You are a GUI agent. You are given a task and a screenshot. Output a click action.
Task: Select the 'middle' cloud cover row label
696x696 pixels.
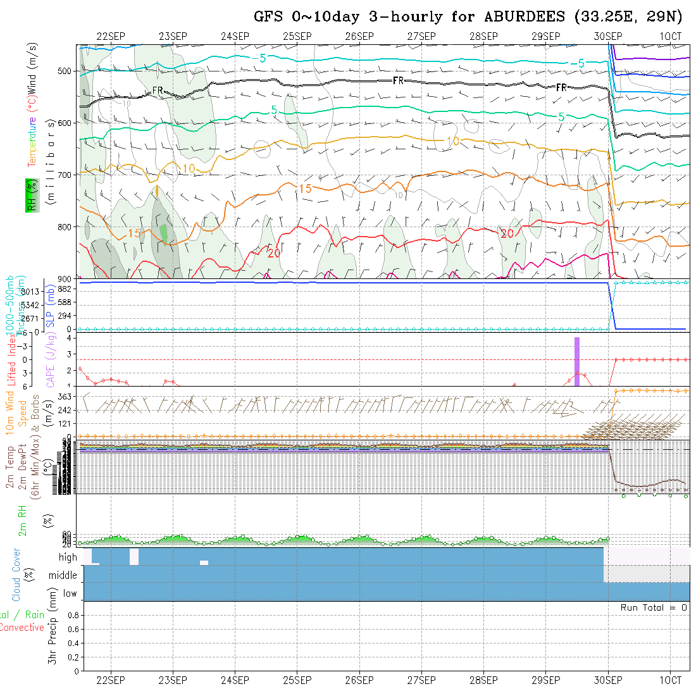63,575
